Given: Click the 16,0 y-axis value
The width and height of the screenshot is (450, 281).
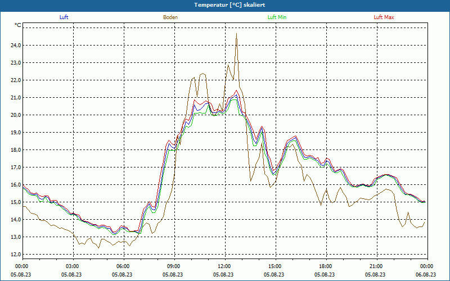Looking at the screenshot, I should click(x=16, y=185).
